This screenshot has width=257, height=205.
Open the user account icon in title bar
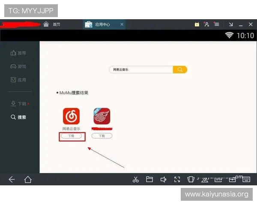pos(206,24)
